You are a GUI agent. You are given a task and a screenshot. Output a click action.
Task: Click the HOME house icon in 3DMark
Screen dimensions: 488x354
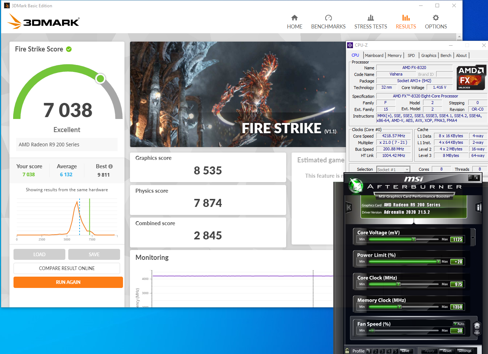(x=295, y=18)
